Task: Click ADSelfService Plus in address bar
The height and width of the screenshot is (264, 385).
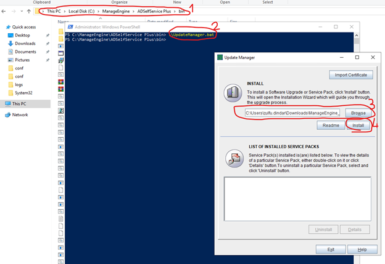Action: (154, 11)
